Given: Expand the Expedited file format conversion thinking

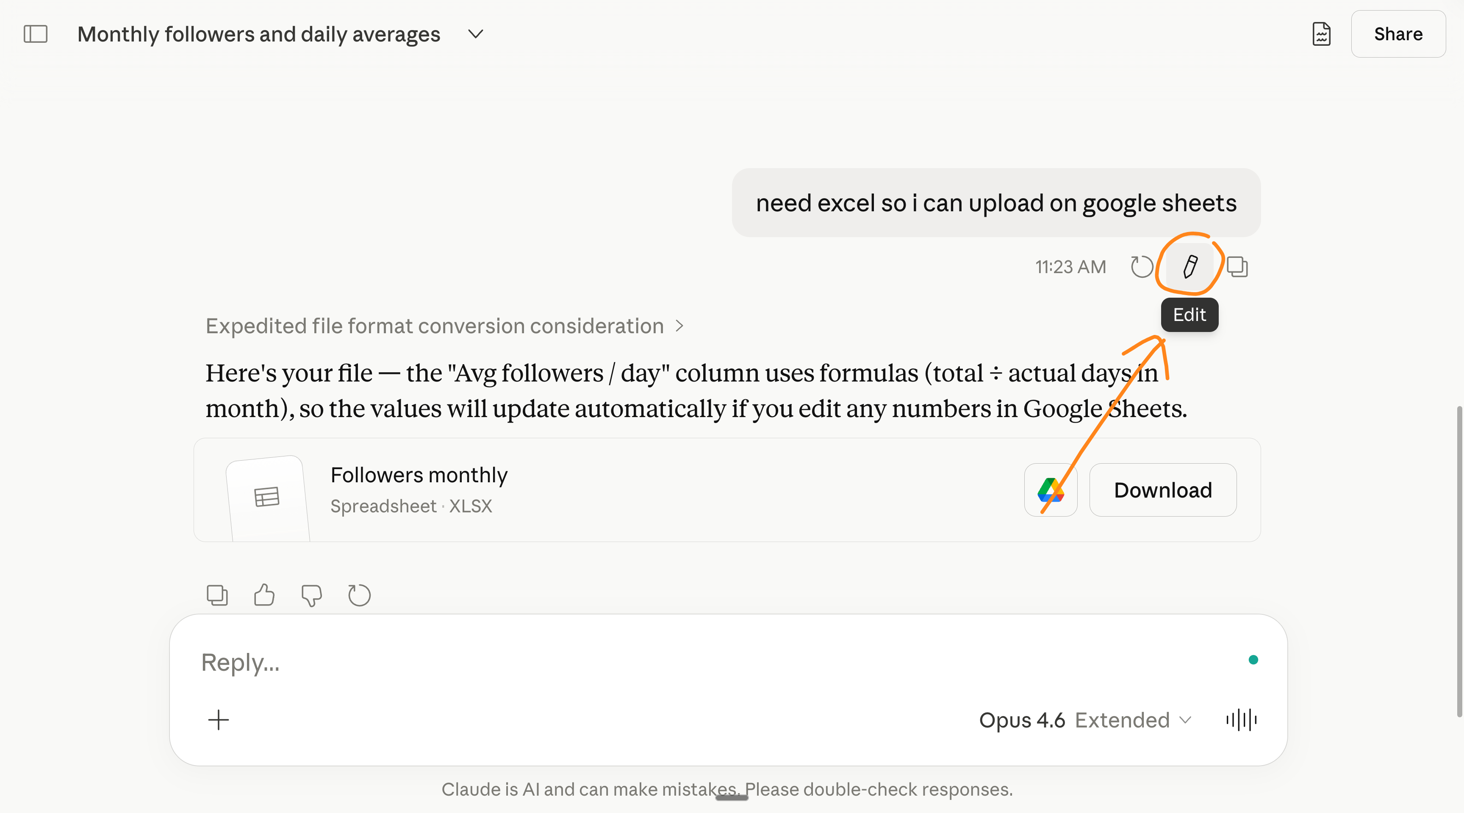Looking at the screenshot, I should point(444,326).
